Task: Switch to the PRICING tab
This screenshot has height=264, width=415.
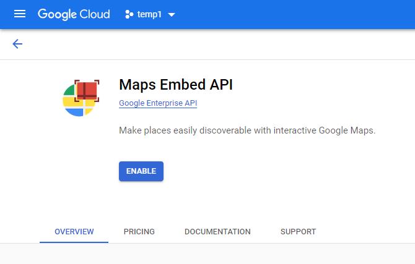Action: pyautogui.click(x=139, y=232)
